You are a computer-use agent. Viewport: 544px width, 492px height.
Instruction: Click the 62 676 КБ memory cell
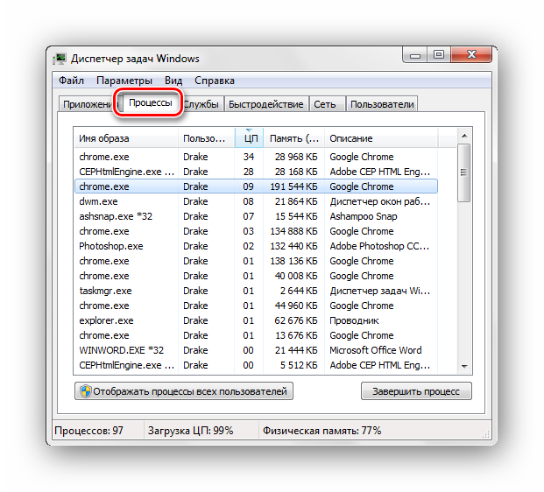[x=296, y=320]
